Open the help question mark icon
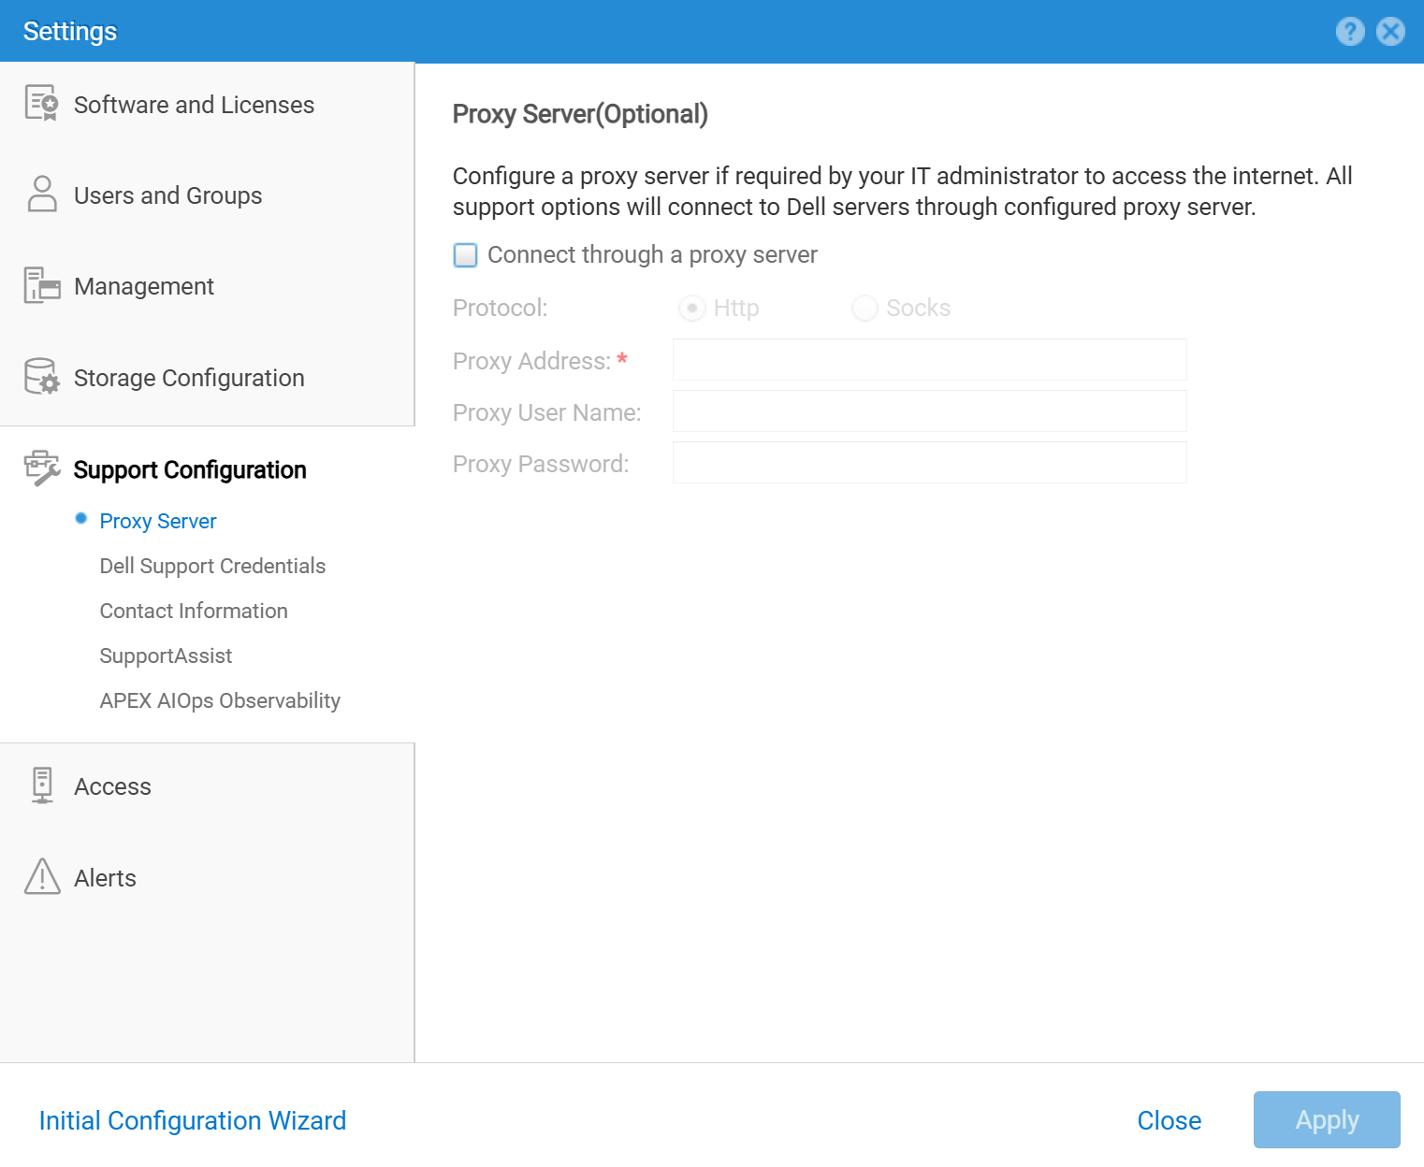The width and height of the screenshot is (1424, 1167). click(x=1349, y=32)
